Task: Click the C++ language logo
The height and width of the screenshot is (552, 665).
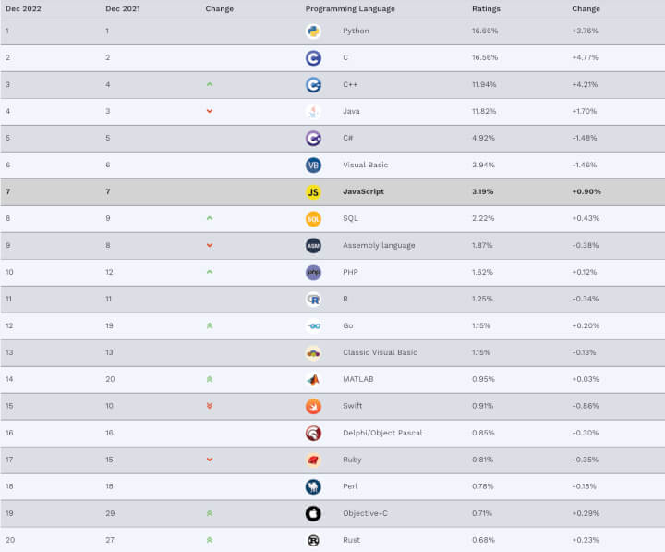Action: 313,84
